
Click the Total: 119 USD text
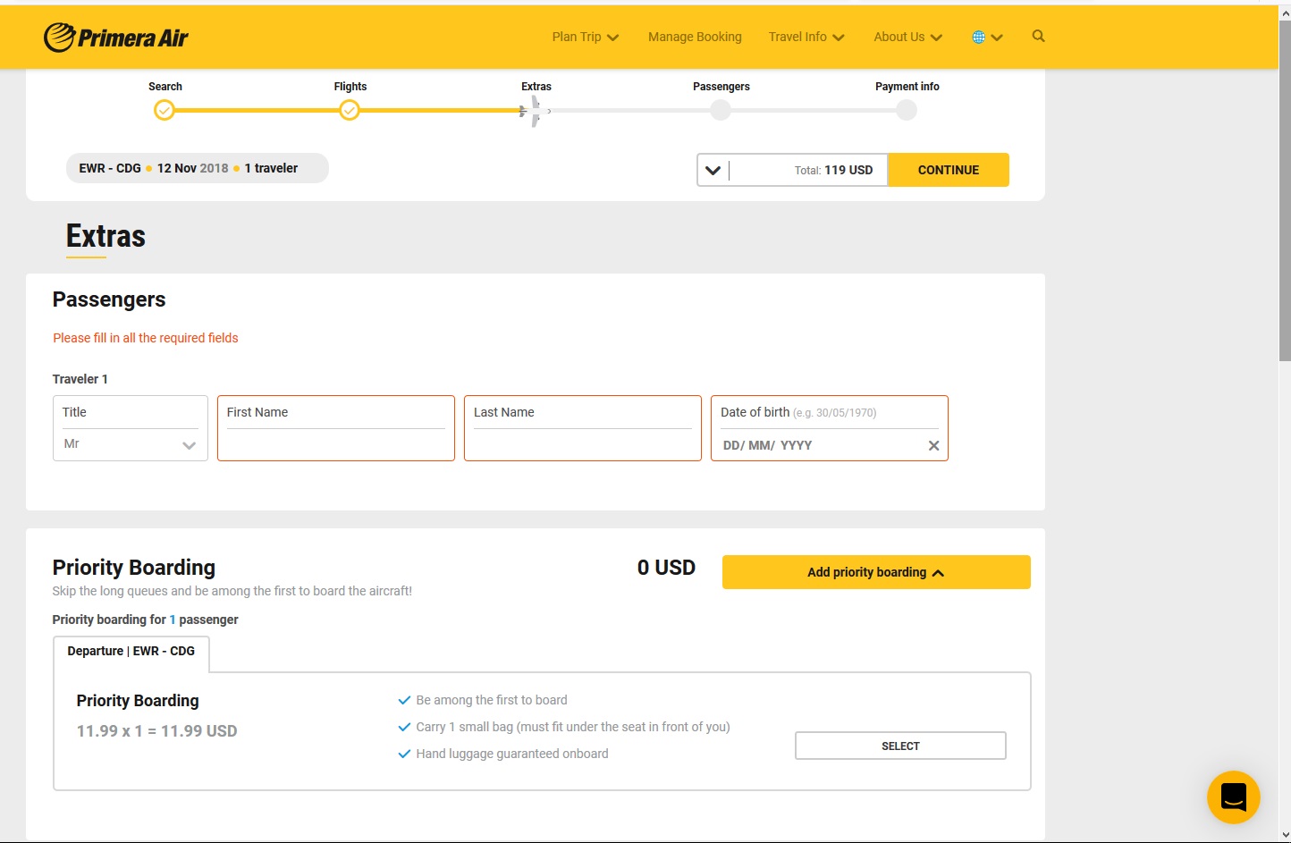pyautogui.click(x=833, y=170)
